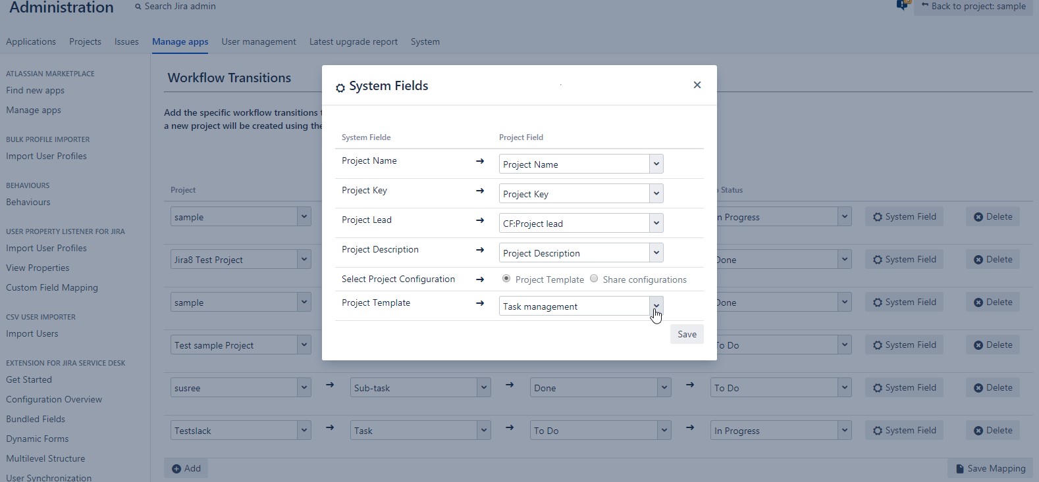Open the User management tab
Viewport: 1039px width, 482px height.
[x=259, y=41]
